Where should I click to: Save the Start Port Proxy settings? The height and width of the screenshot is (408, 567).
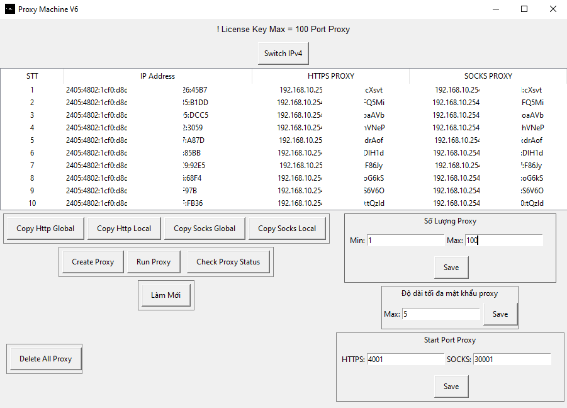tap(451, 387)
